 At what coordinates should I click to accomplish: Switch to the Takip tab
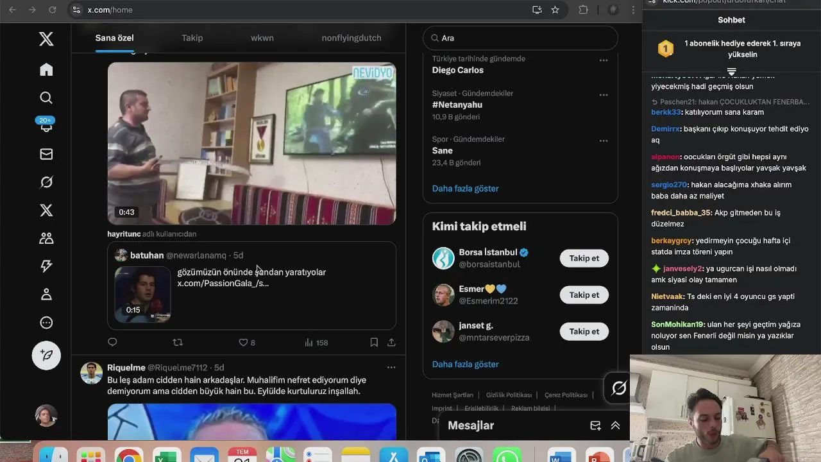click(x=192, y=38)
